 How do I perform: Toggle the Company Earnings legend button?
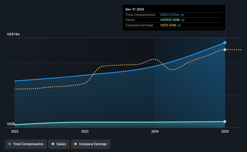click(x=91, y=144)
